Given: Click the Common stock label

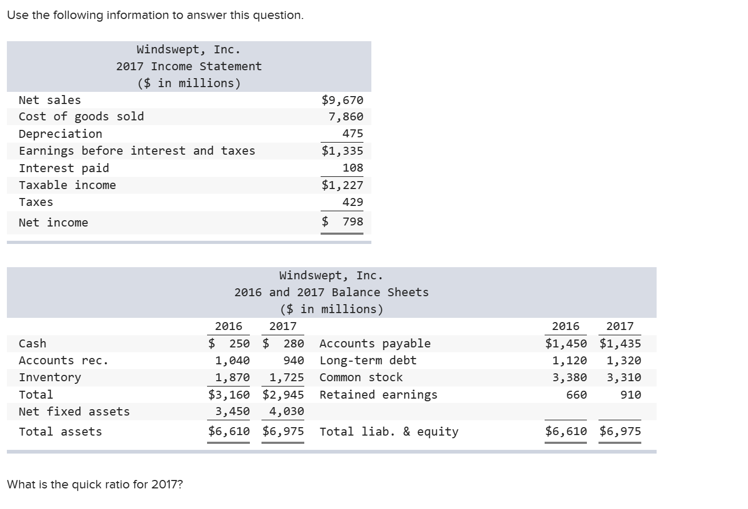Looking at the screenshot, I should 361,378.
